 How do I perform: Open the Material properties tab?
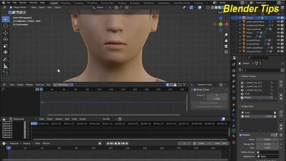point(234,136)
